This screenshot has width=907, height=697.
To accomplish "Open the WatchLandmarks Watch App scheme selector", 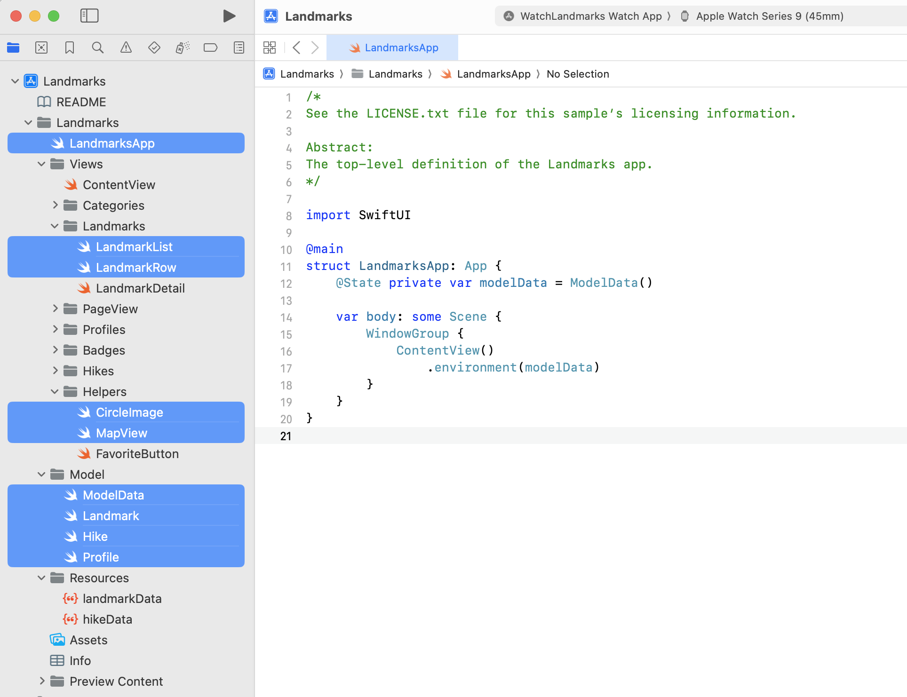I will pyautogui.click(x=590, y=16).
